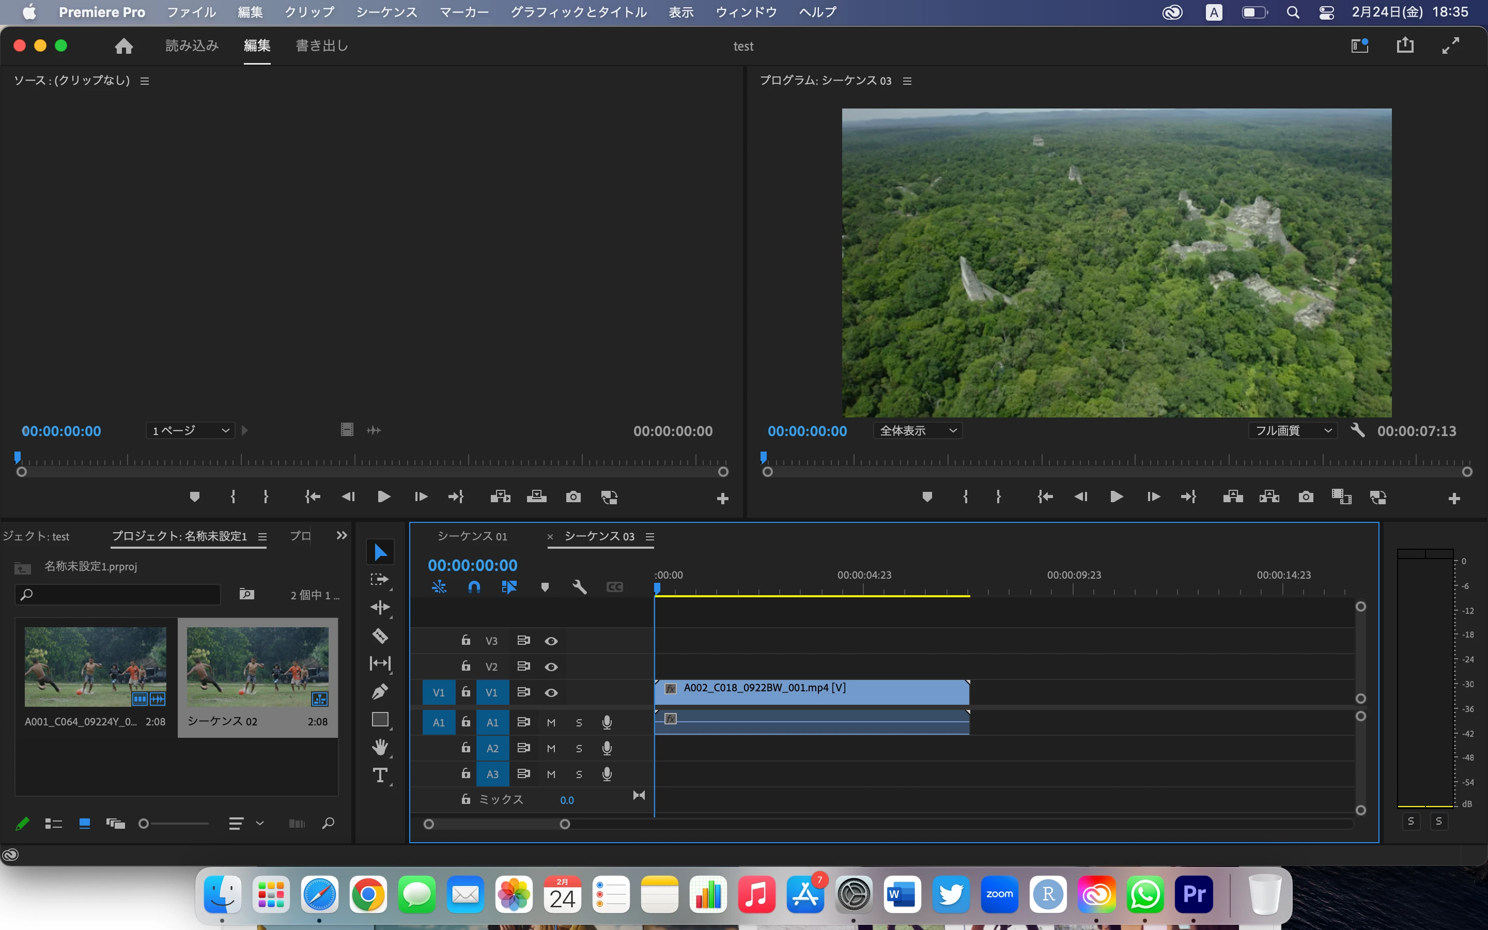
Task: Open the シーケンス menu in menu bar
Action: (x=386, y=12)
